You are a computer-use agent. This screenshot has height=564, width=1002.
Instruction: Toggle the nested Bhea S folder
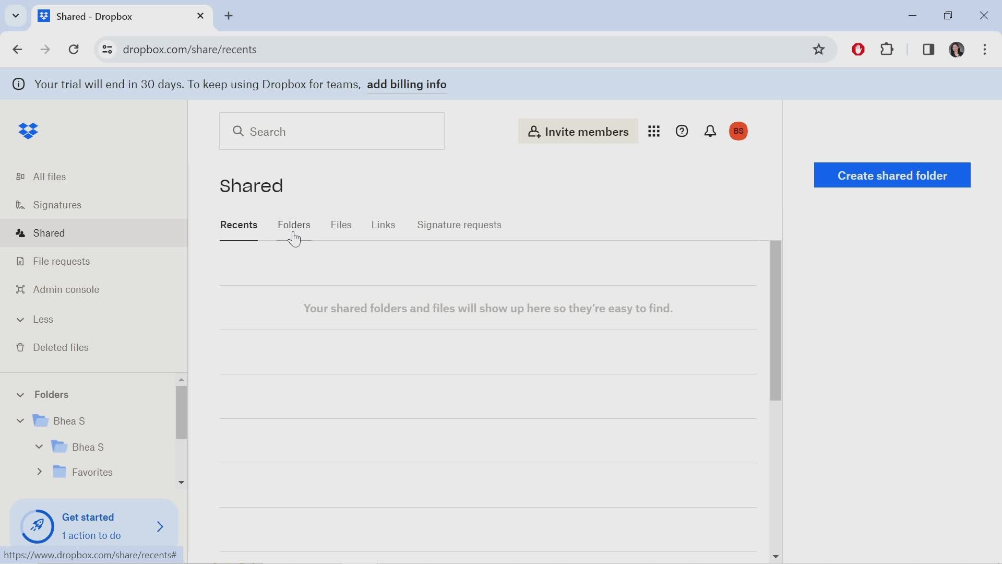coord(39,447)
